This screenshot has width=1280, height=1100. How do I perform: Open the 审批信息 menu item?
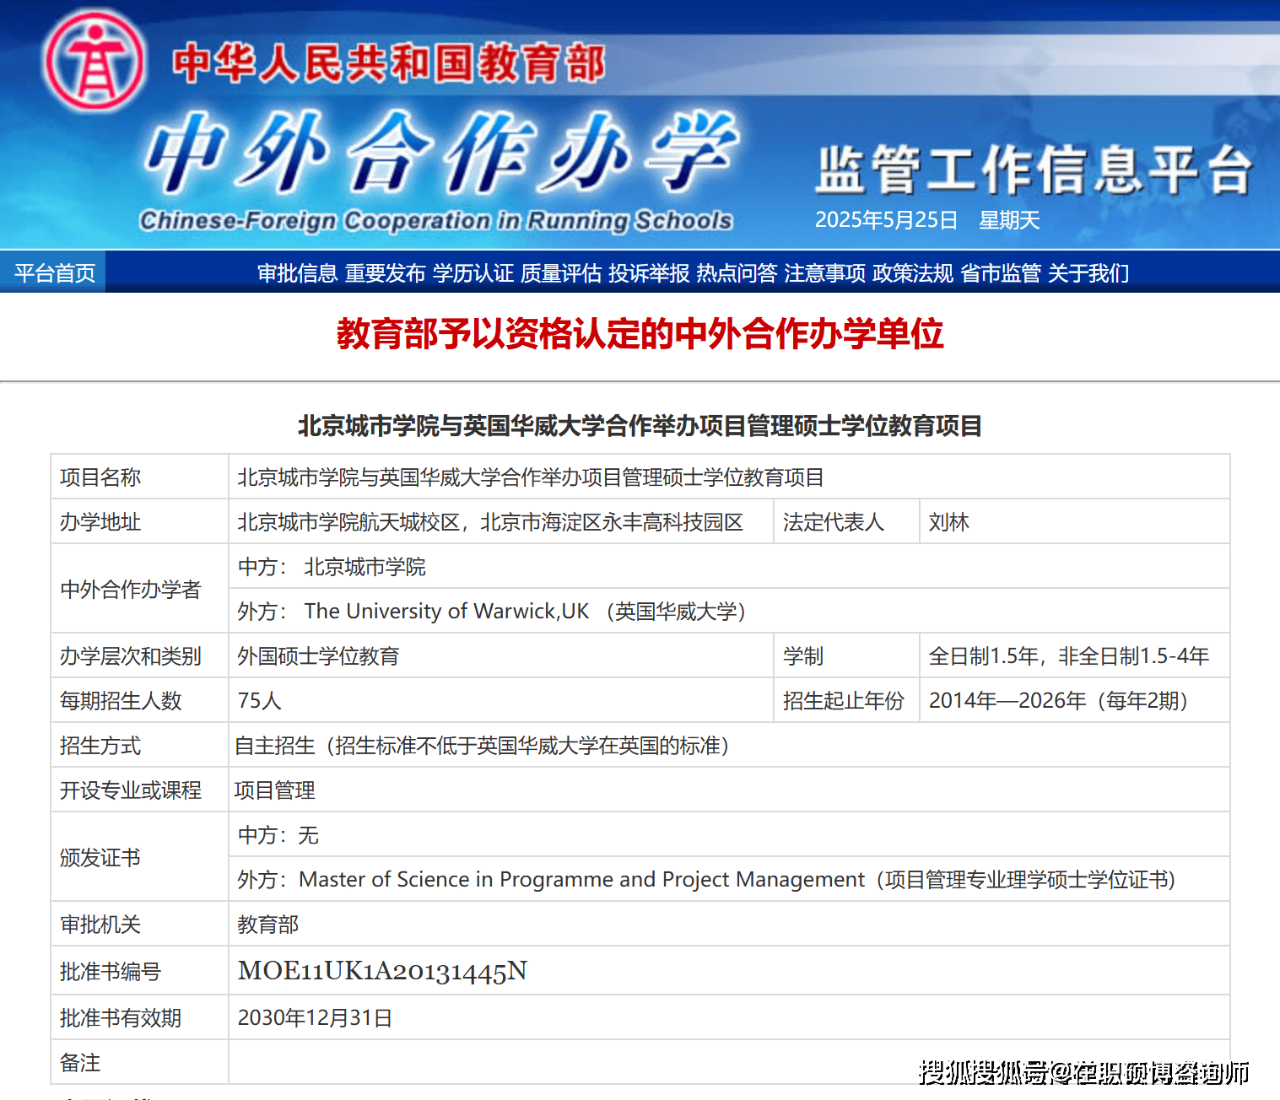click(x=297, y=273)
